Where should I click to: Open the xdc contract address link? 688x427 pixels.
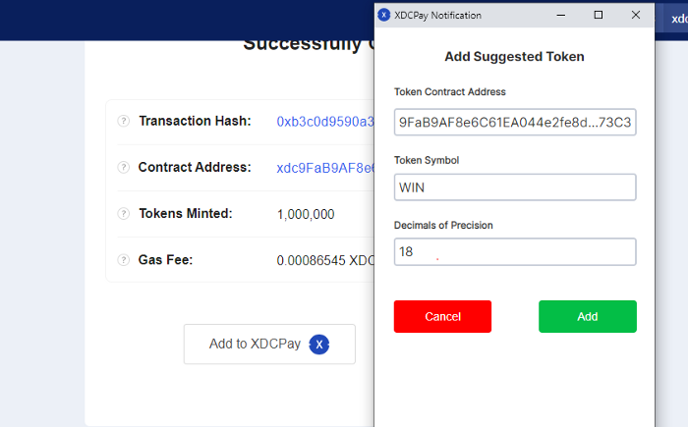(325, 168)
